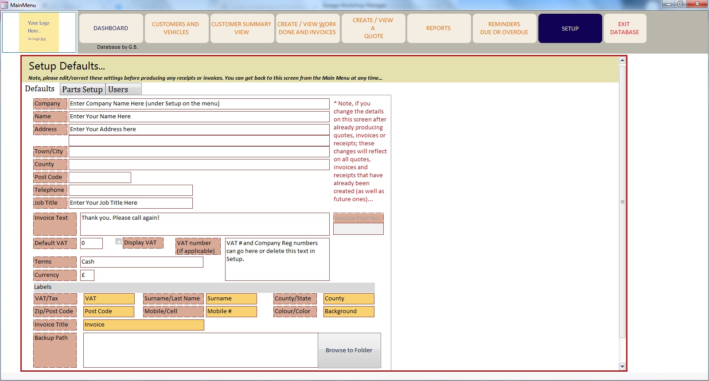Click Browse to Folder button
This screenshot has width=709, height=381.
349,350
